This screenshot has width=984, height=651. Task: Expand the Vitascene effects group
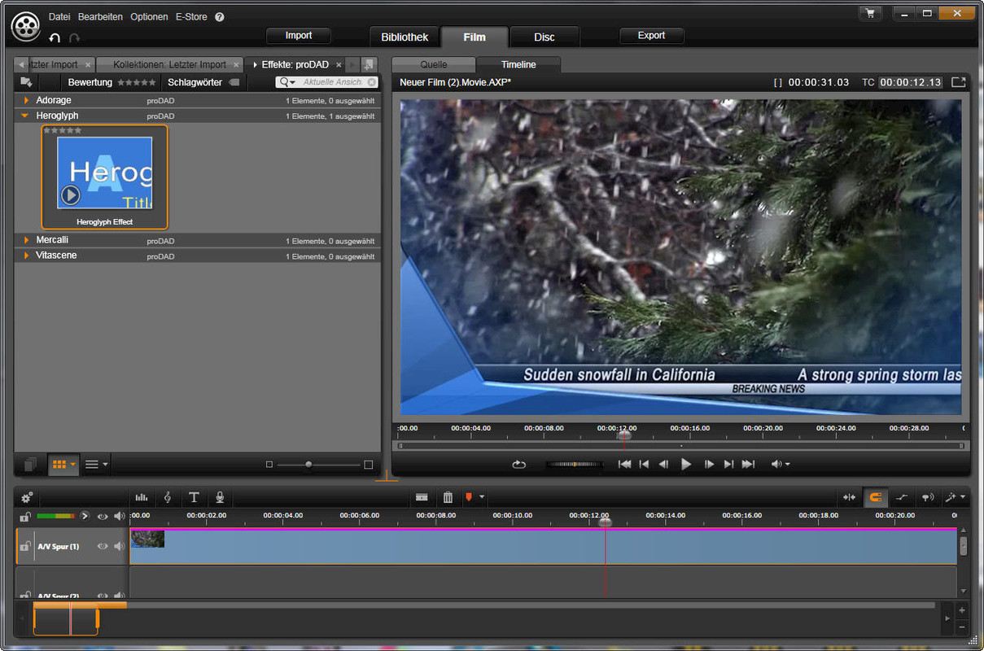[26, 256]
